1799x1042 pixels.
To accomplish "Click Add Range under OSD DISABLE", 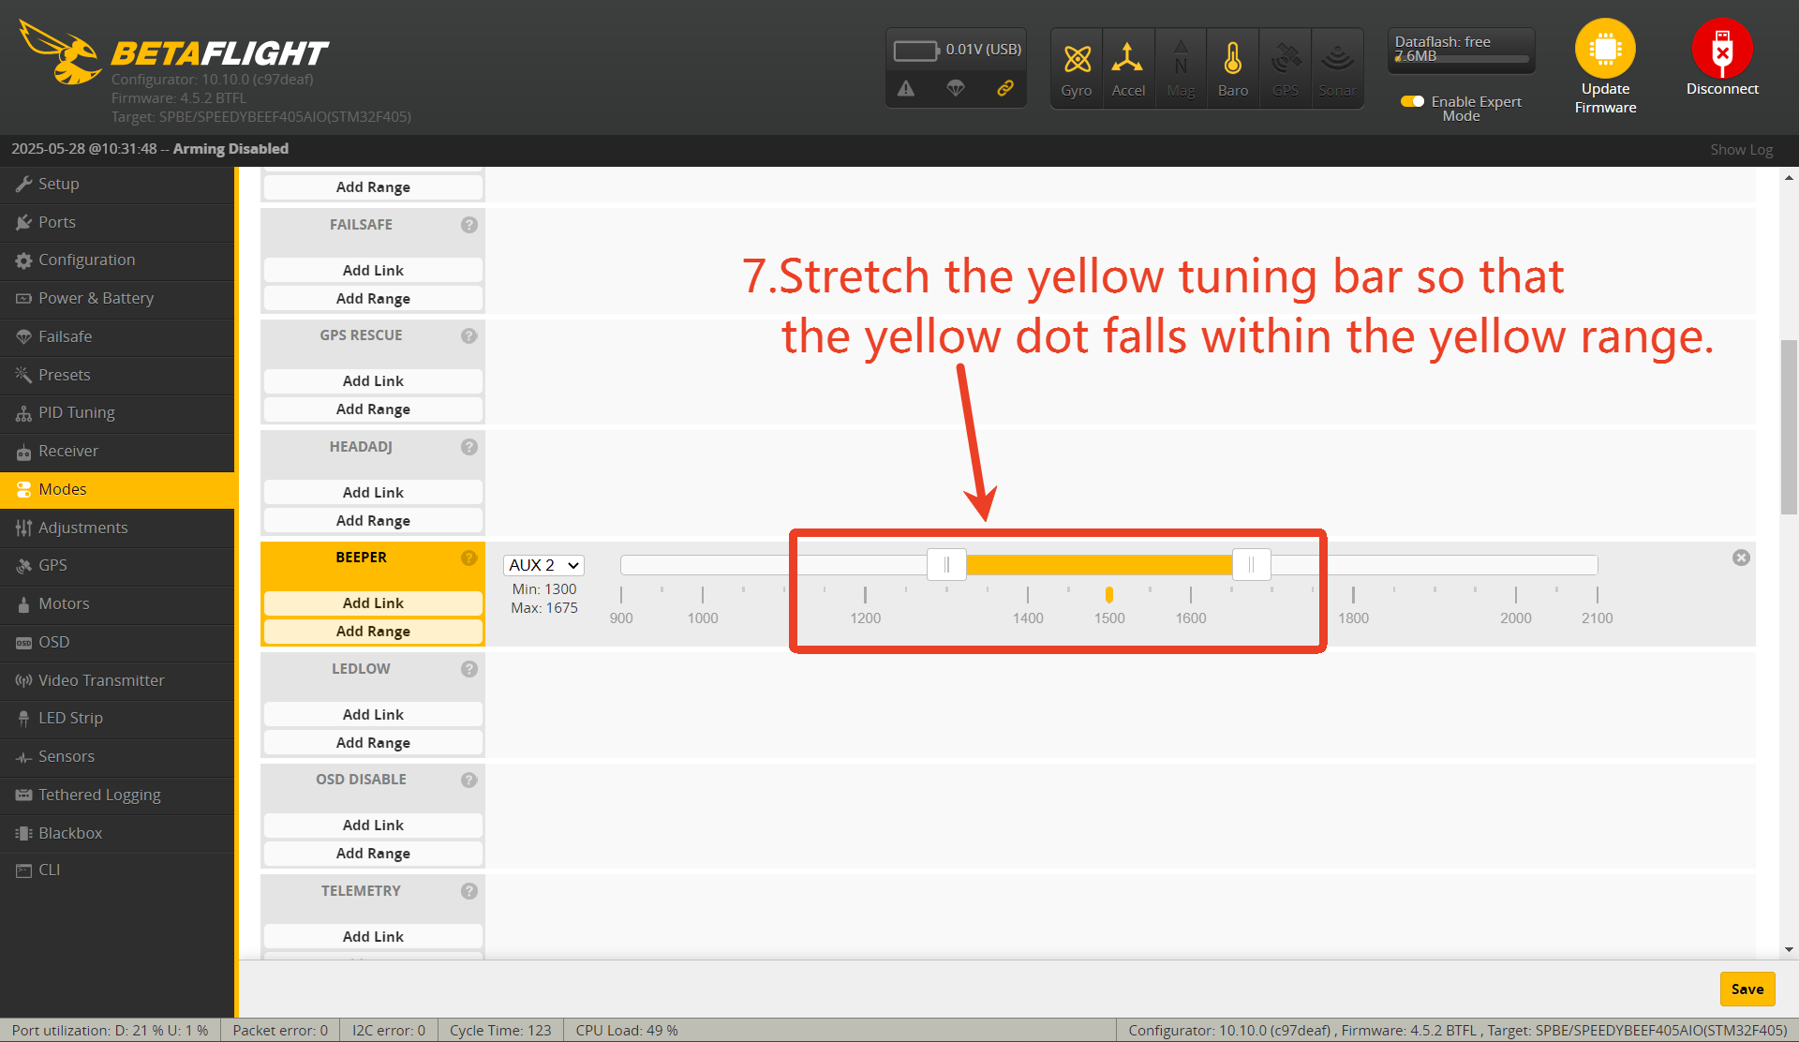I will [373, 854].
